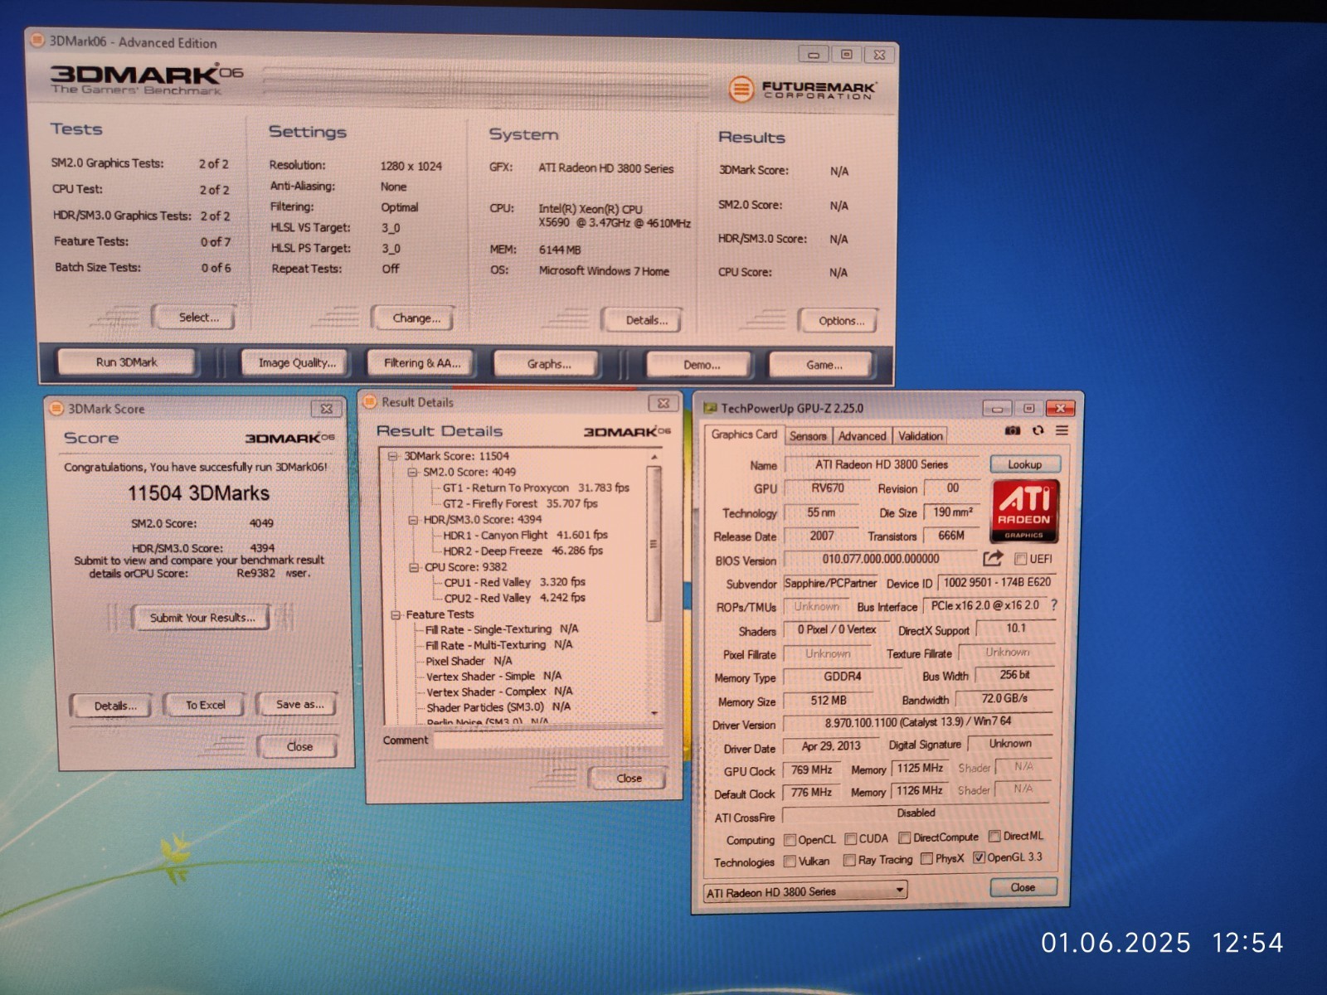
Task: Select GT2 - Firefly Forest row
Action: (520, 503)
